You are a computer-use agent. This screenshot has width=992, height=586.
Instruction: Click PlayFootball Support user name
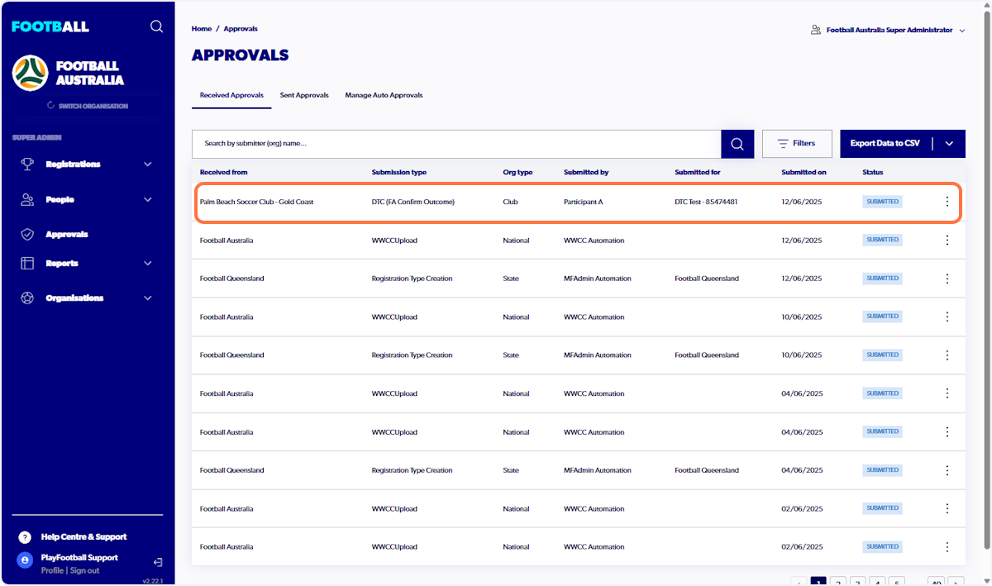[x=79, y=558]
